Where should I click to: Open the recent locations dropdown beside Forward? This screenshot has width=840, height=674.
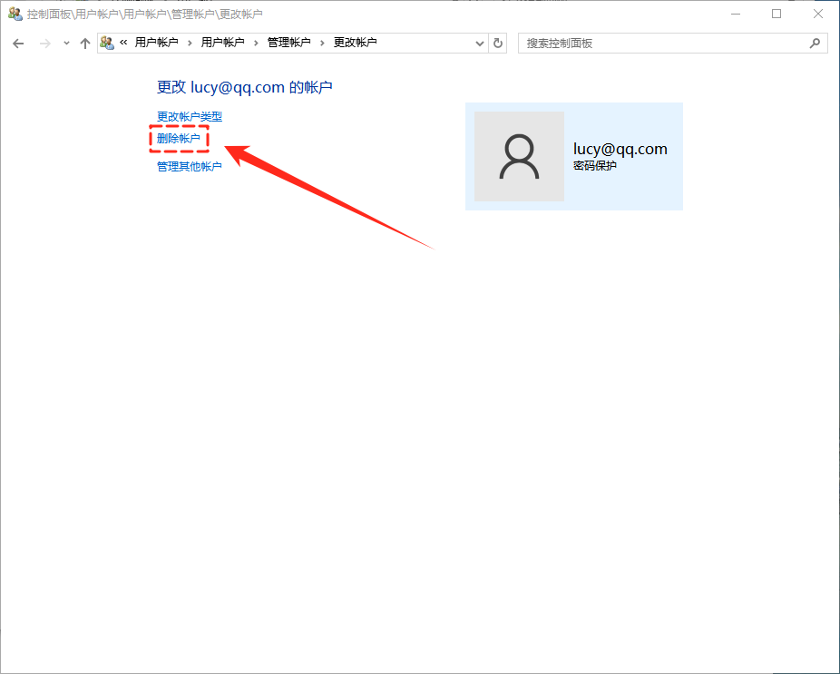tap(66, 44)
